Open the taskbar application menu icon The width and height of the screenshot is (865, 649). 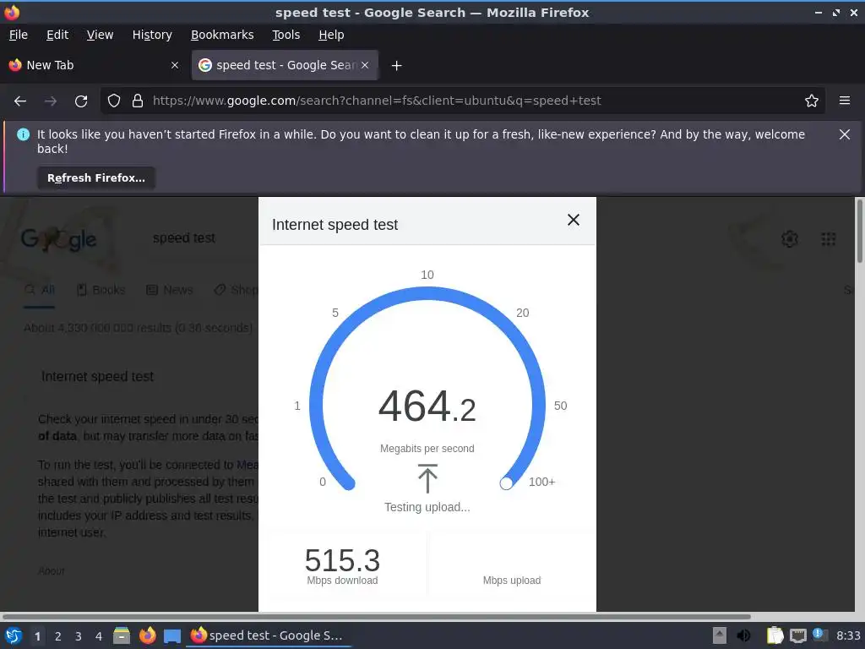click(x=14, y=635)
